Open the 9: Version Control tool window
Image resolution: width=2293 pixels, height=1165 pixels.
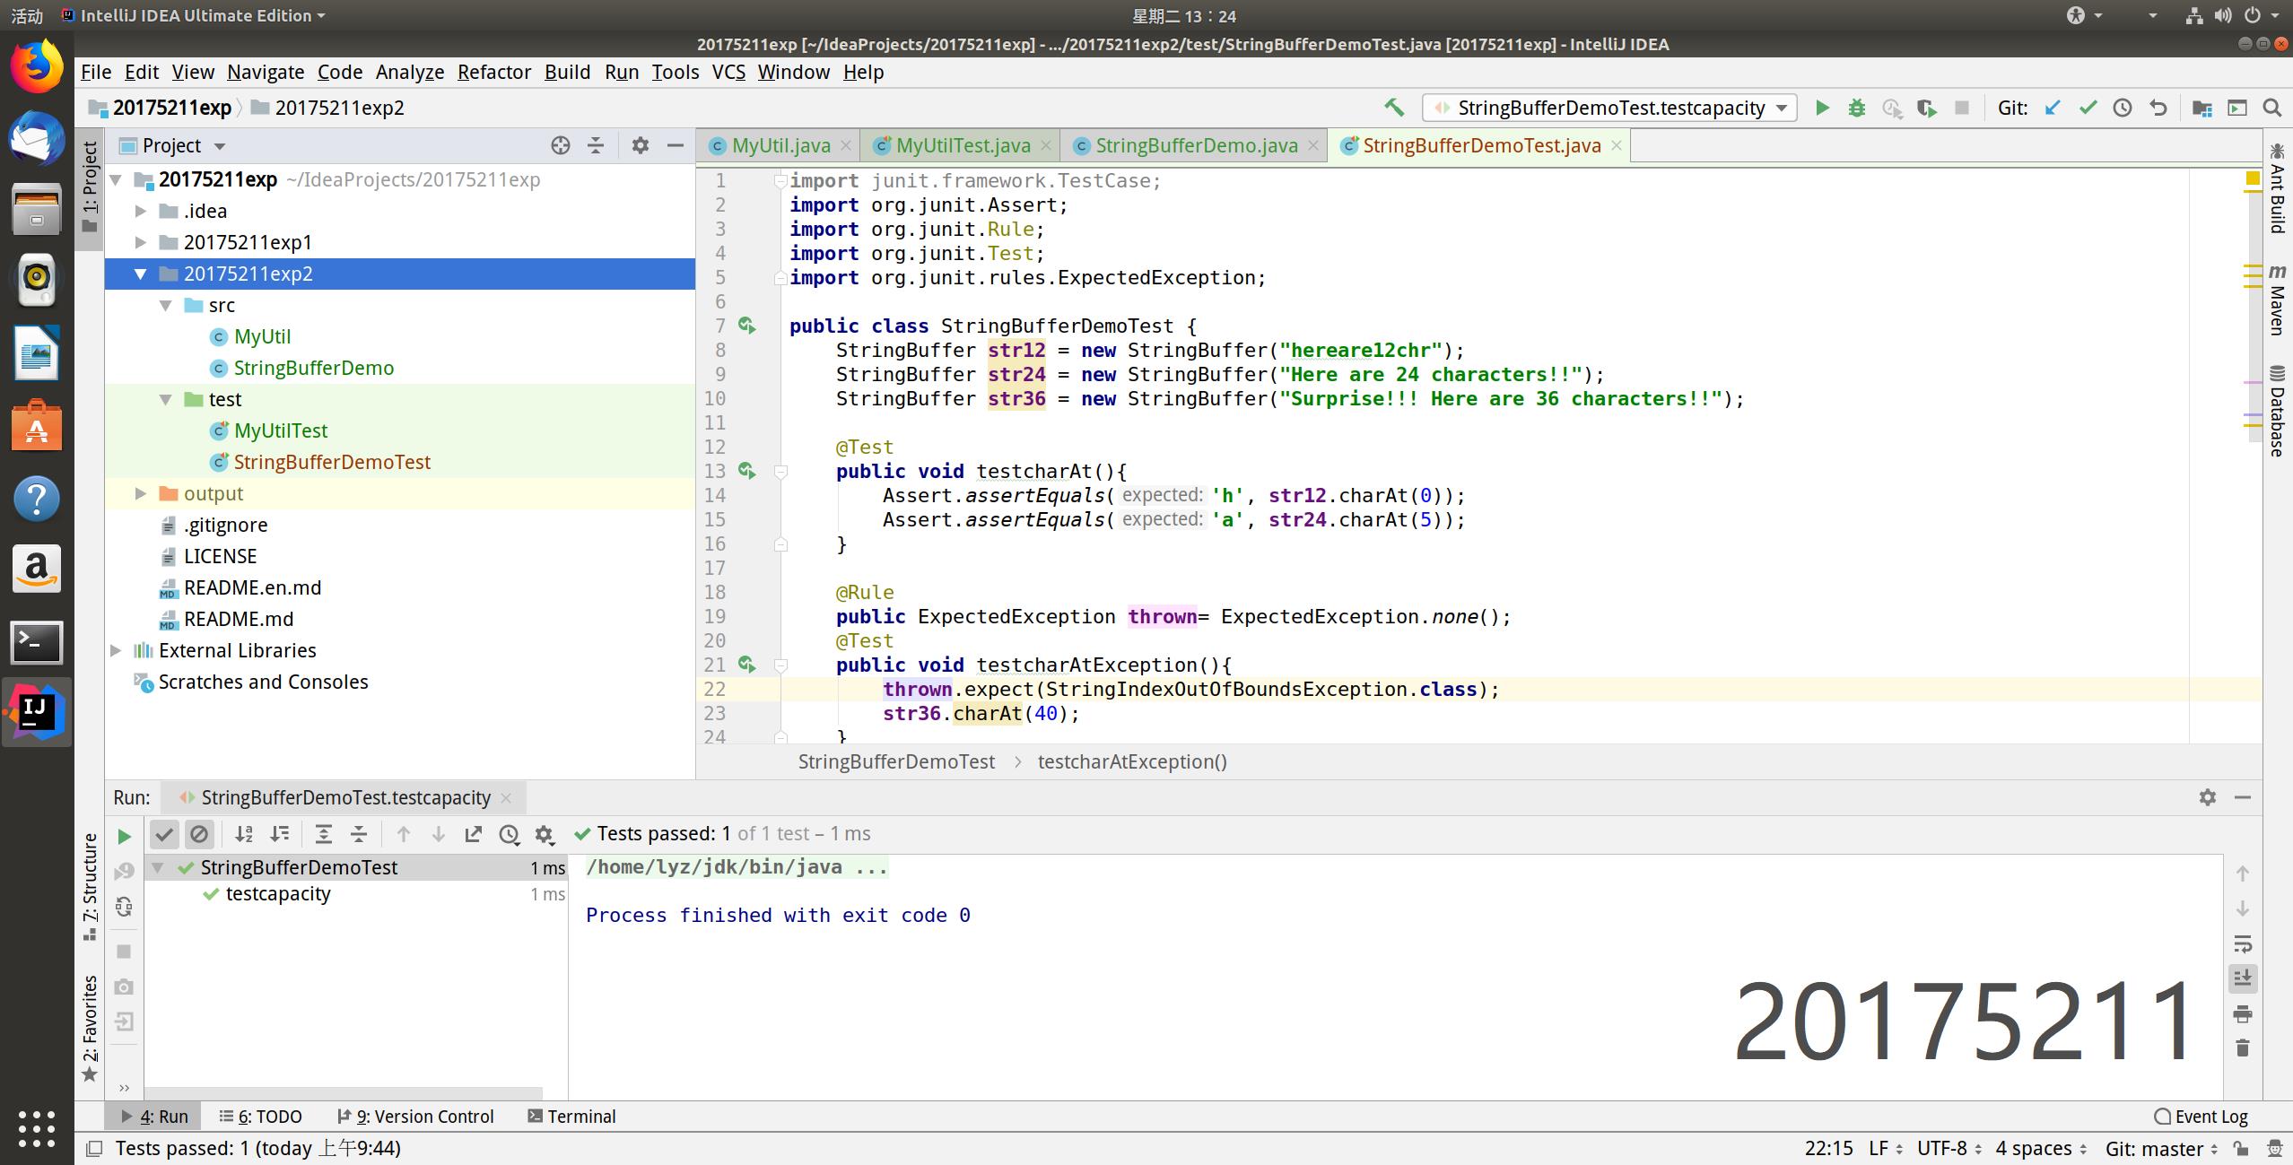(414, 1116)
